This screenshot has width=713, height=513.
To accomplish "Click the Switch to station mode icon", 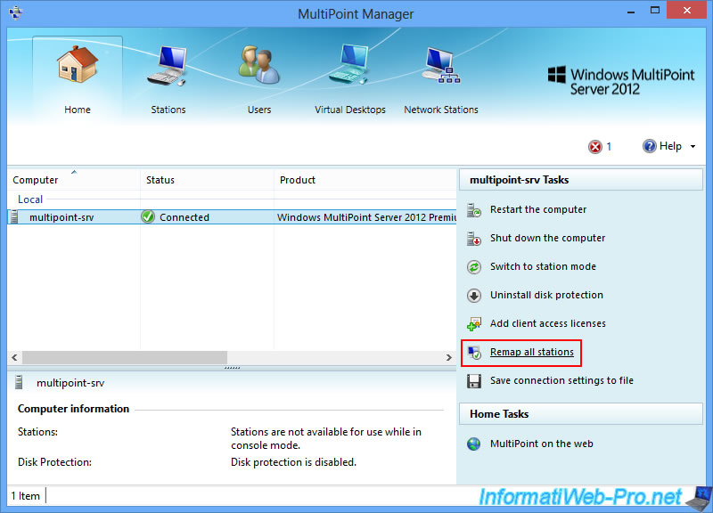I will (474, 267).
